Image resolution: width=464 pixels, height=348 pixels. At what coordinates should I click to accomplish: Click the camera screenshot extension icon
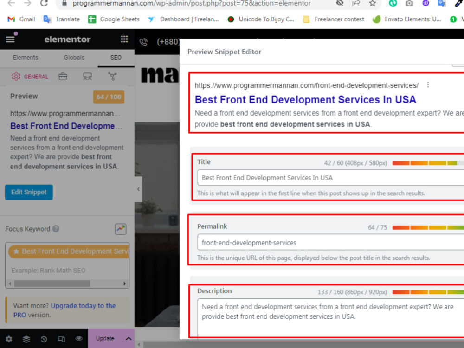click(x=409, y=3)
